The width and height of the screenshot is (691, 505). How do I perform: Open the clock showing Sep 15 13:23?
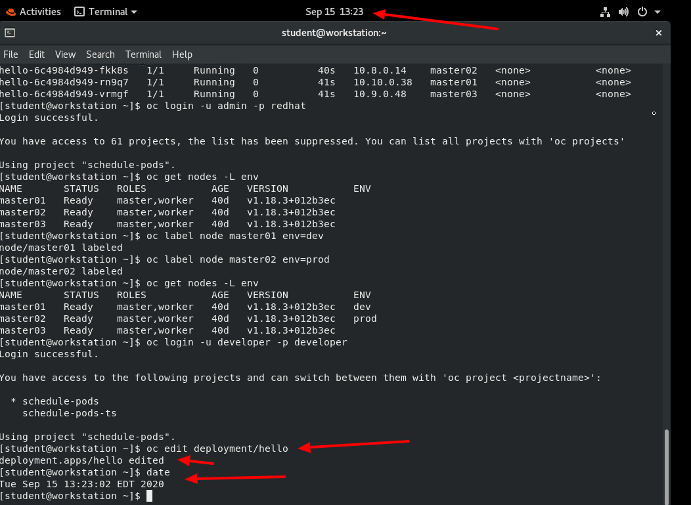click(x=334, y=12)
